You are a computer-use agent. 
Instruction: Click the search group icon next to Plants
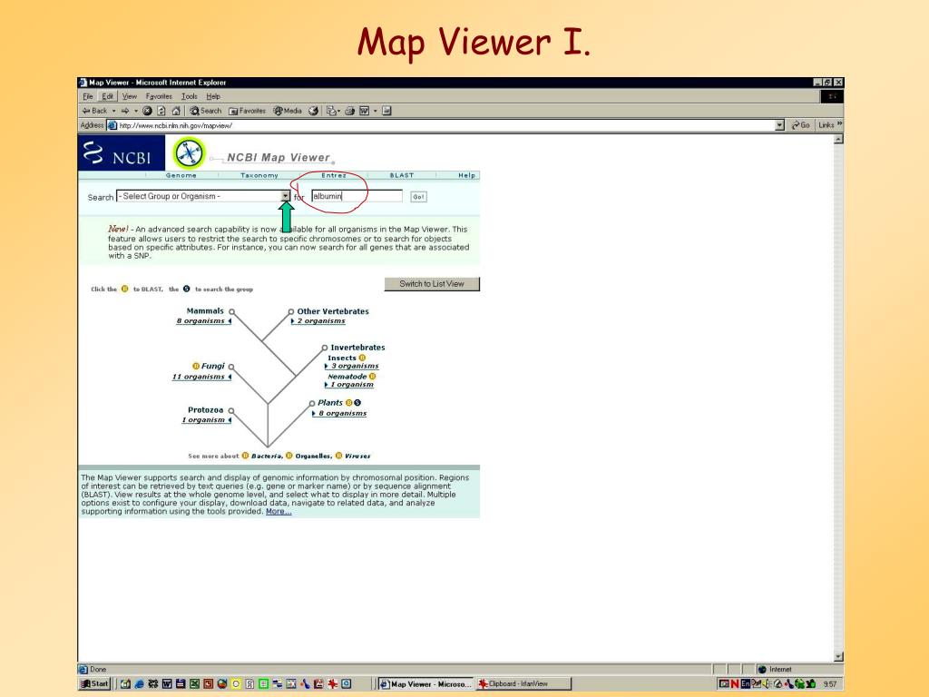(357, 402)
